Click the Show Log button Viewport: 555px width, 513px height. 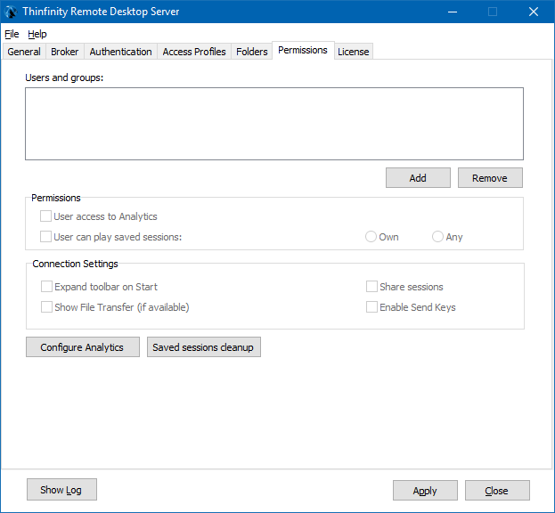pyautogui.click(x=61, y=490)
